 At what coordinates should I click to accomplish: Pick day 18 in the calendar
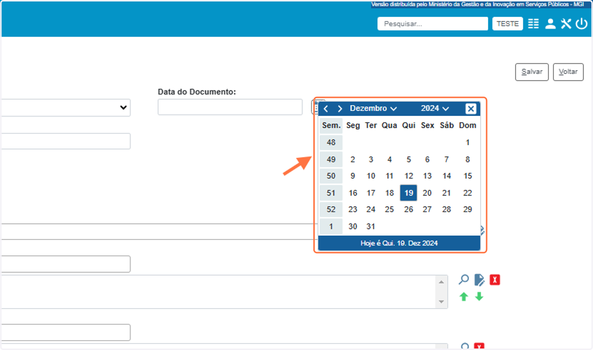click(x=389, y=193)
